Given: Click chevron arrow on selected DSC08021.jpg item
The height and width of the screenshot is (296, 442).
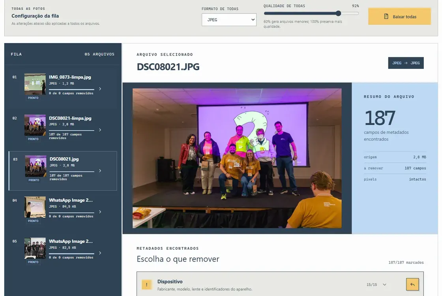Looking at the screenshot, I should click(x=100, y=171).
